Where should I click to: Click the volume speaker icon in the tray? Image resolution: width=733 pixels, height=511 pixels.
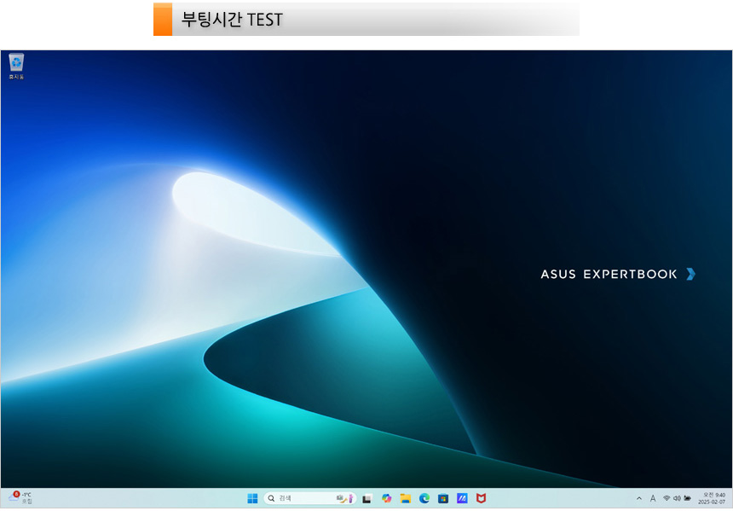[677, 498]
